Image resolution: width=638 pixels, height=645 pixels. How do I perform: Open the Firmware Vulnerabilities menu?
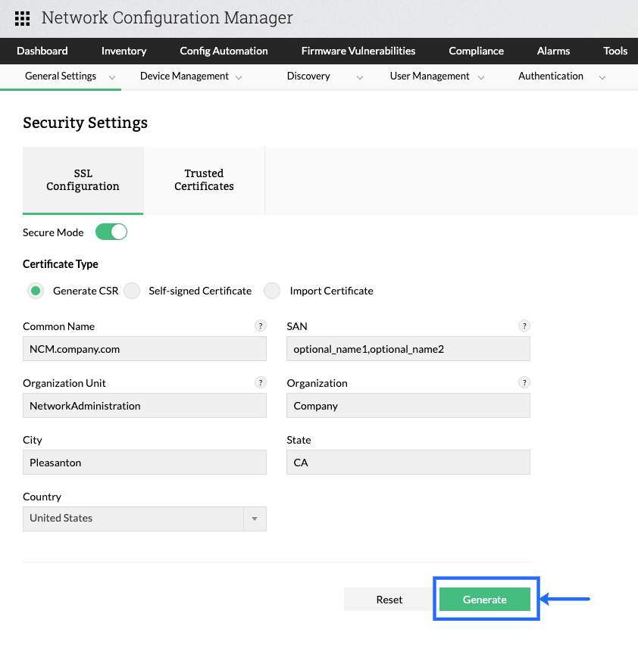point(358,51)
